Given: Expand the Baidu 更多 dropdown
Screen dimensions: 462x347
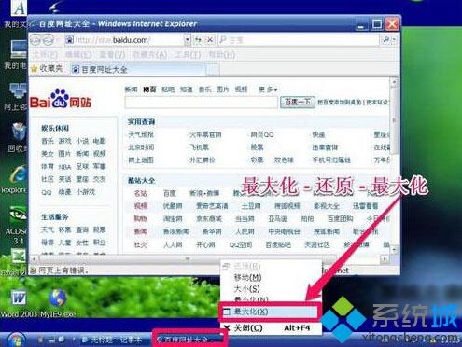Looking at the screenshot, I should 268,90.
